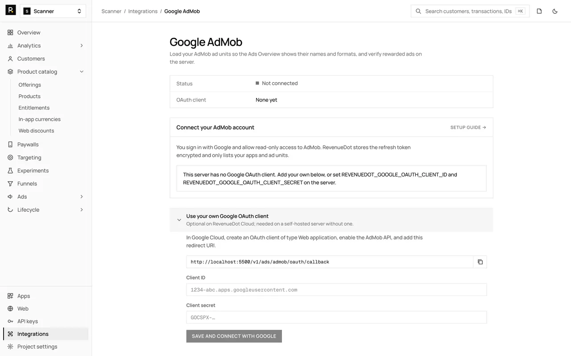Screen dimensions: 571x356
Task: Click the RevenueDot logo icon
Action: (x=11, y=10)
